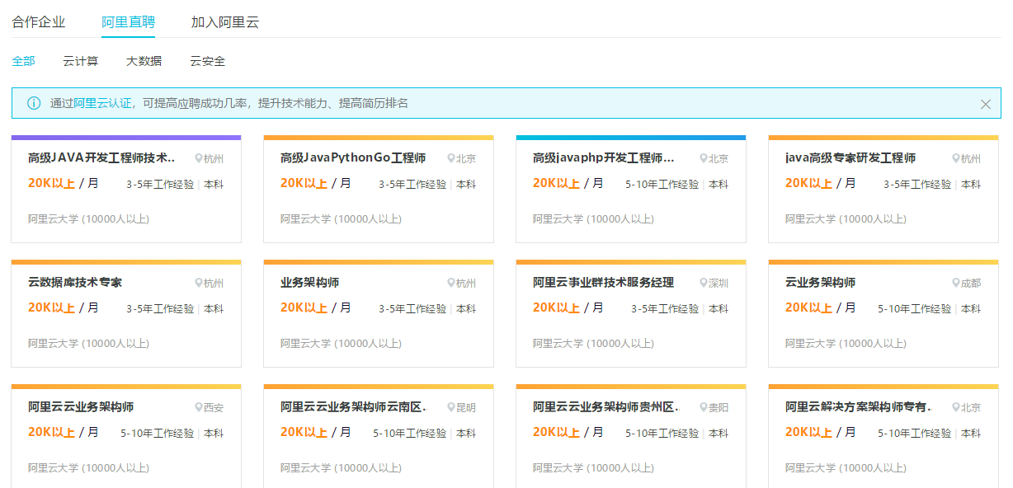Open the 业务架构师 job title

[310, 282]
